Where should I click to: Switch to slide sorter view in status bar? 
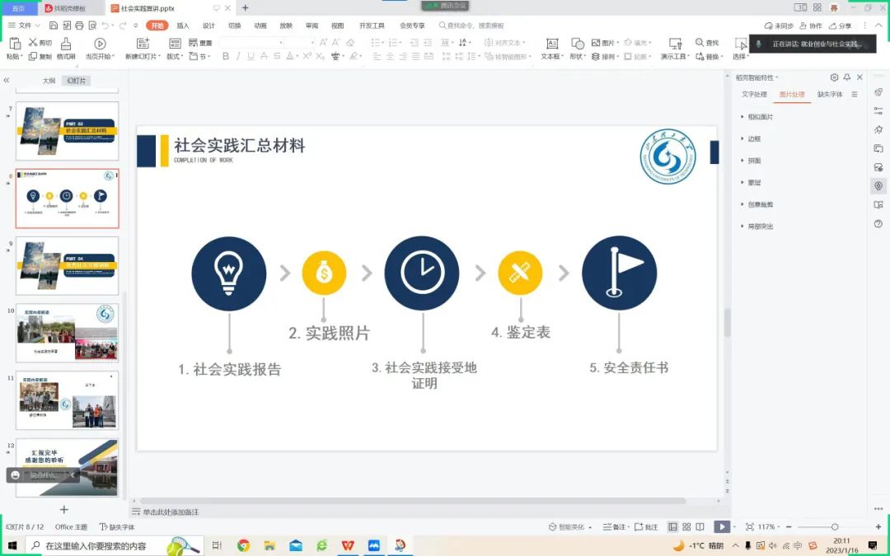point(686,525)
